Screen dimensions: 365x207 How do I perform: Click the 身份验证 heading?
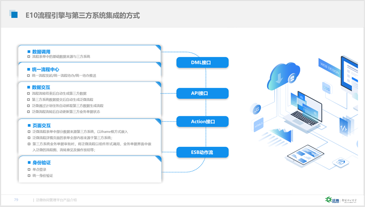coord(42,163)
